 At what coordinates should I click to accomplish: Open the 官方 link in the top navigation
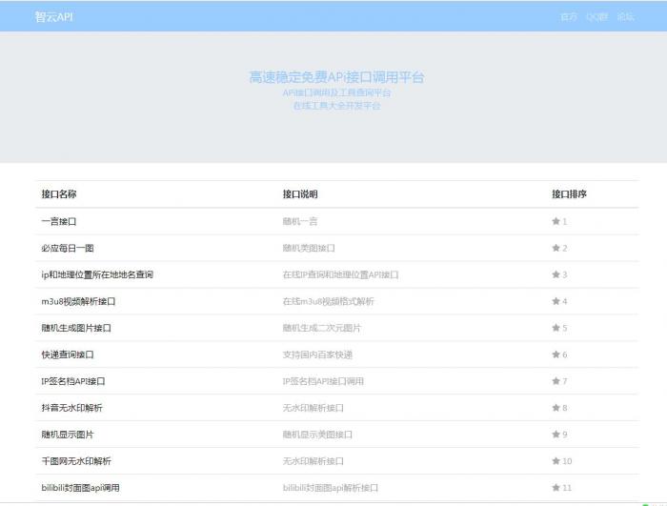(569, 16)
